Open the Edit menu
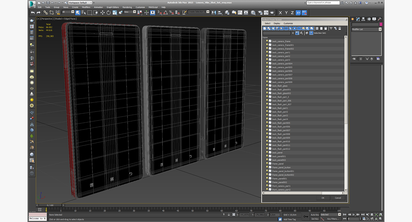The image size is (412, 222). pyautogui.click(x=40, y=7)
